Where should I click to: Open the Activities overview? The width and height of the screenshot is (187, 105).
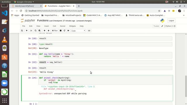click(6, 2)
